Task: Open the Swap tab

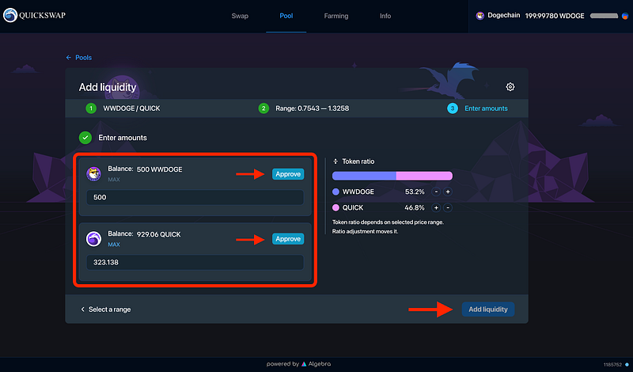Action: click(240, 16)
